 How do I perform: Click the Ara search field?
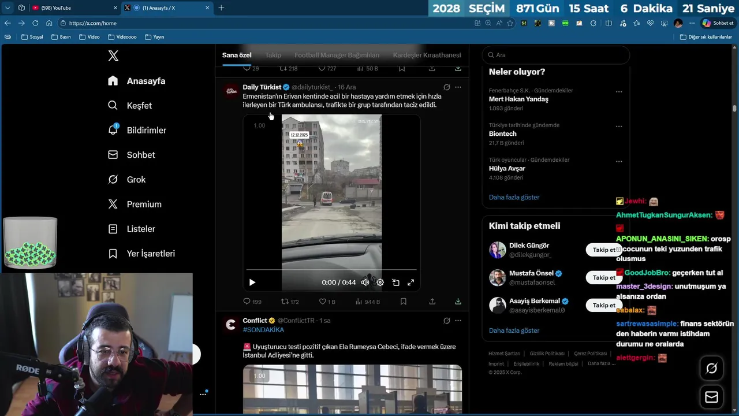[x=555, y=55]
